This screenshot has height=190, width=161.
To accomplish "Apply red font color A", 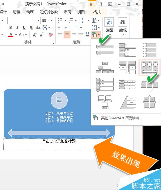I will click(11, 35).
